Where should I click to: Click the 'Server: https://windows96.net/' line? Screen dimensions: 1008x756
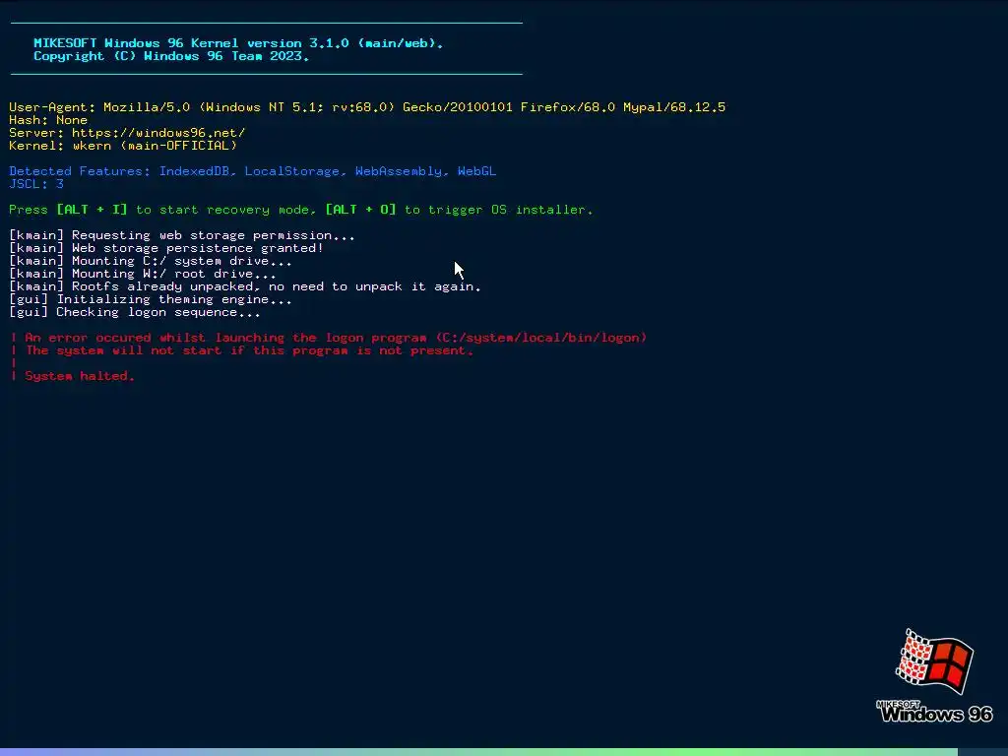click(x=127, y=133)
